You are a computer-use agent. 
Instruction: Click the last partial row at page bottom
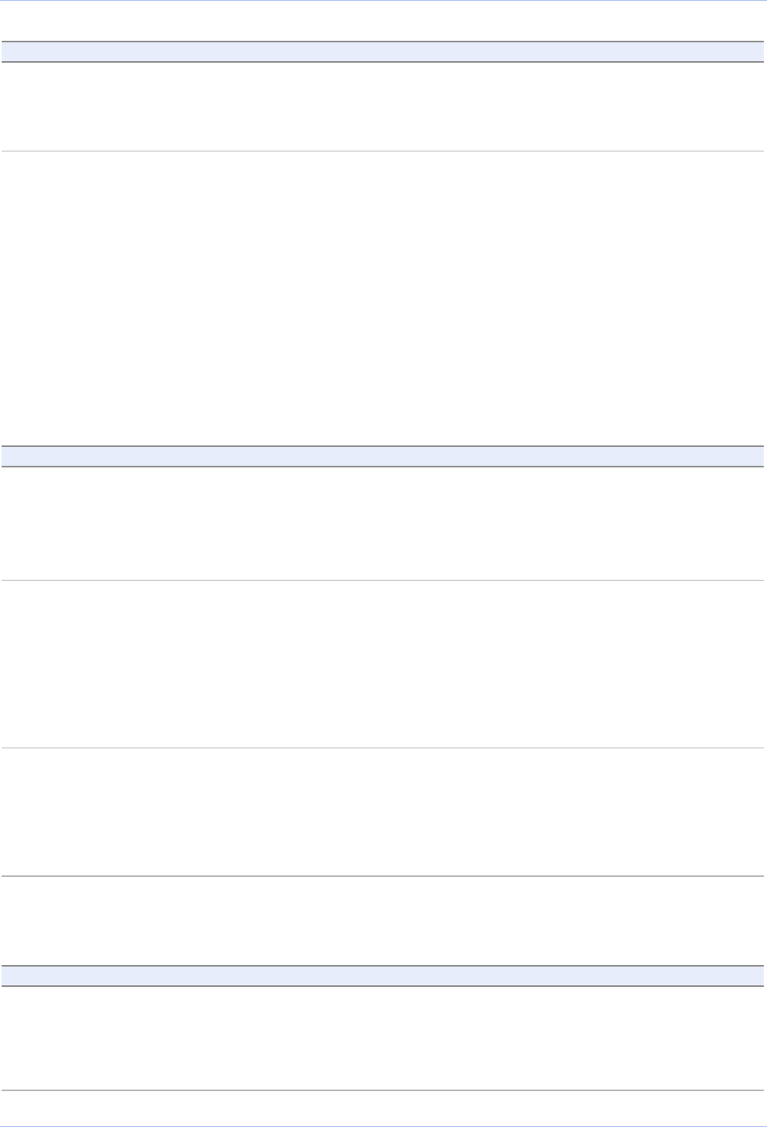(x=383, y=1108)
